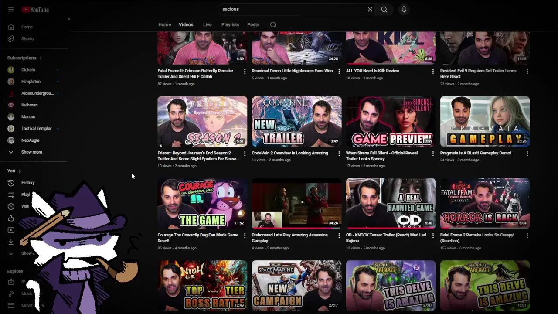Play the A Real Haunted Game thumbnail
Viewport: 558px width, 314px height.
click(391, 204)
